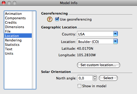Open the Text settings panel
Viewport: 137px width, 94px height.
pos(18,49)
